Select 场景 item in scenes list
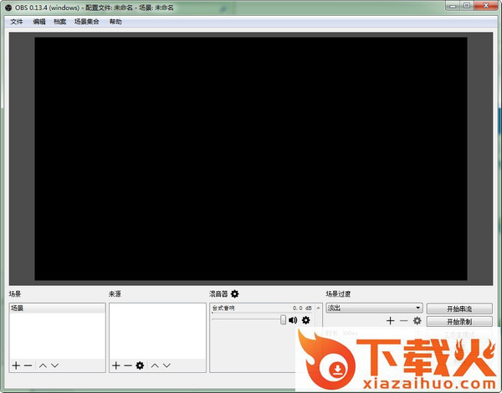Viewport: 502px width, 393px height. (x=57, y=309)
